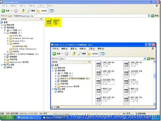
Task: Expand Documents and Settings folder node
Action: coord(8,38)
